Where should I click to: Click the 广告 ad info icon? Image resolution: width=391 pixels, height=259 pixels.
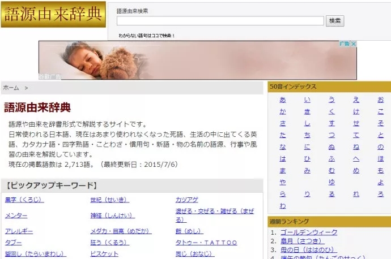[345, 44]
